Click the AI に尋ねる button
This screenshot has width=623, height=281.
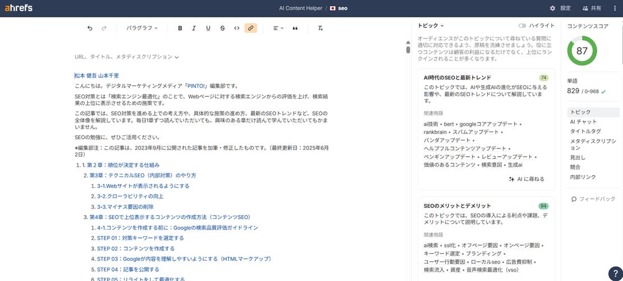[526, 179]
